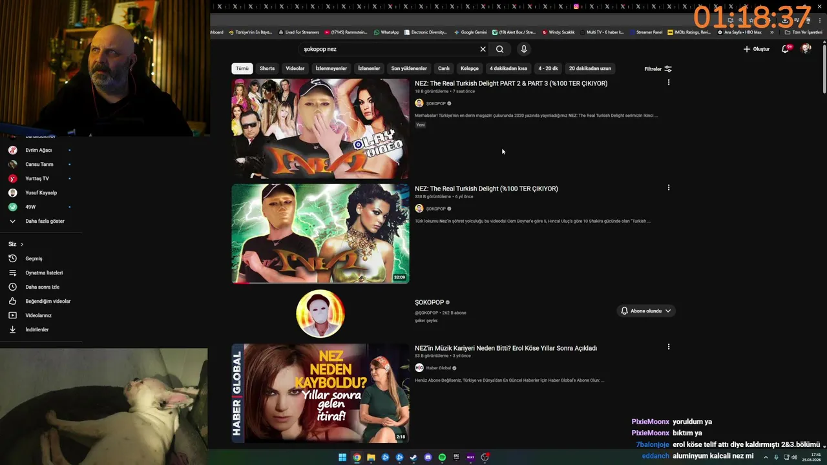The height and width of the screenshot is (465, 827).
Task: Open title NEZ'in Müzik Kariyeri Neden Bitti?
Action: [506, 348]
